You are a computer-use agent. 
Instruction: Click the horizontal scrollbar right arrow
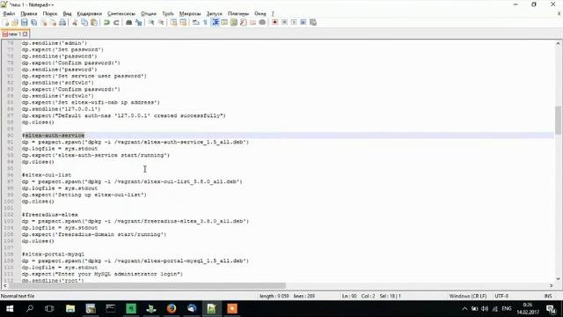552,285
